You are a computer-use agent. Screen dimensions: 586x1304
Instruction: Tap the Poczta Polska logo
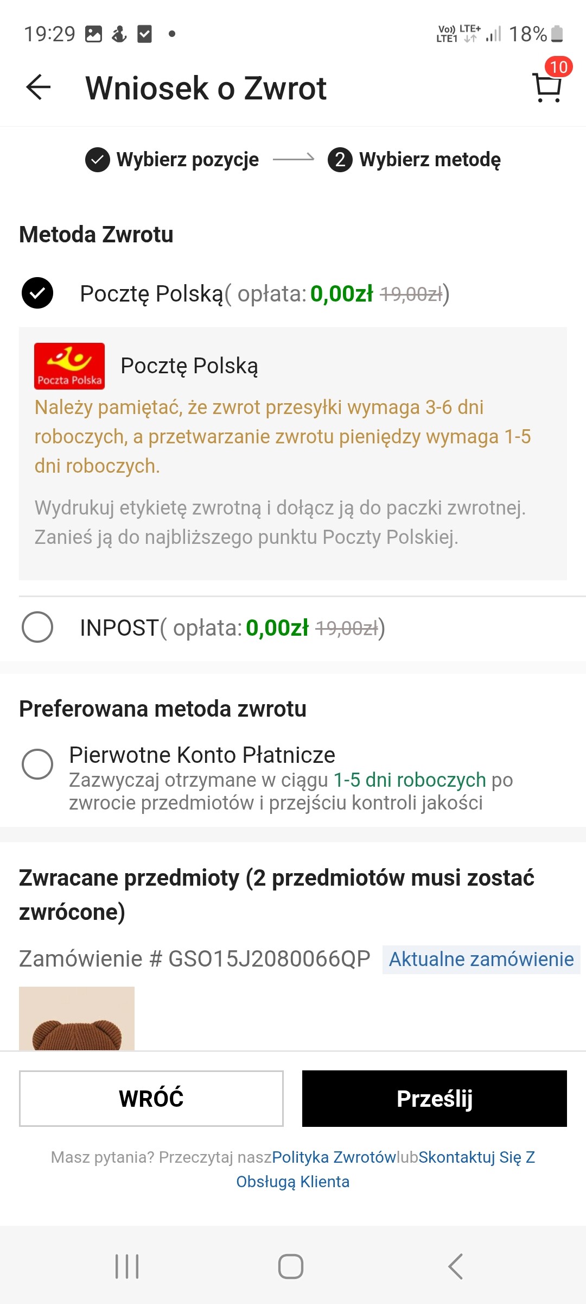click(x=69, y=366)
